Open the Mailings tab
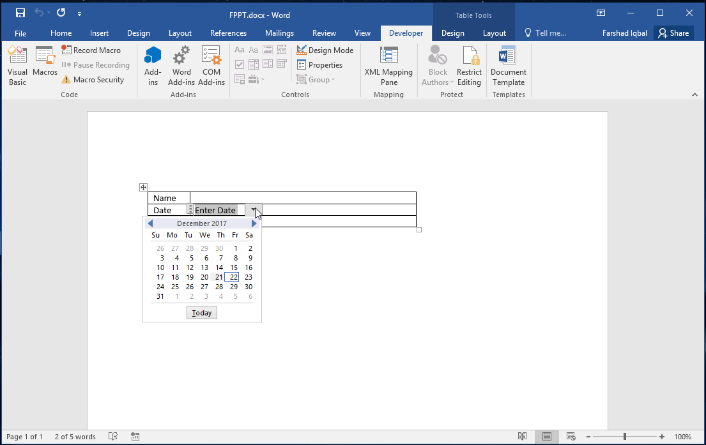706x445 pixels. tap(279, 33)
